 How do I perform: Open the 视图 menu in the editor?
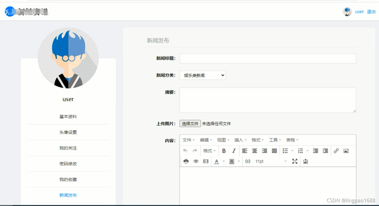point(223,140)
